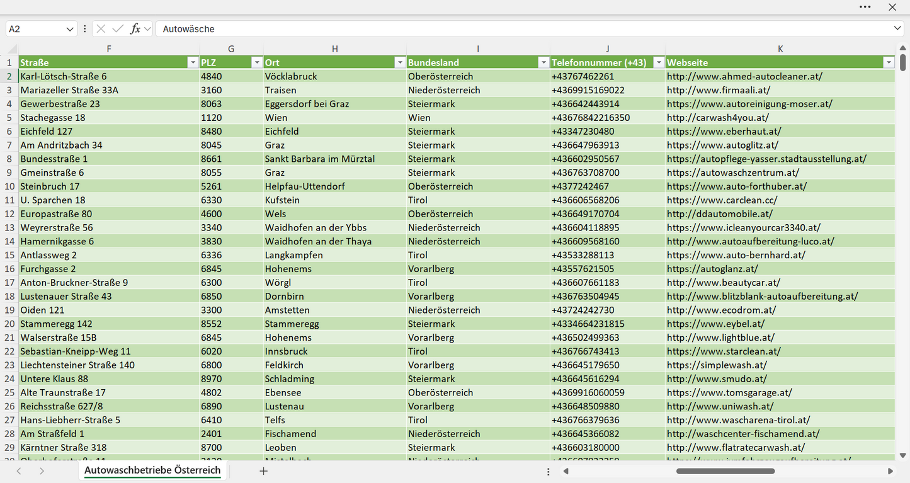Open link http://www.flatratecarwash.at/
This screenshot has width=910, height=483.
(x=736, y=448)
